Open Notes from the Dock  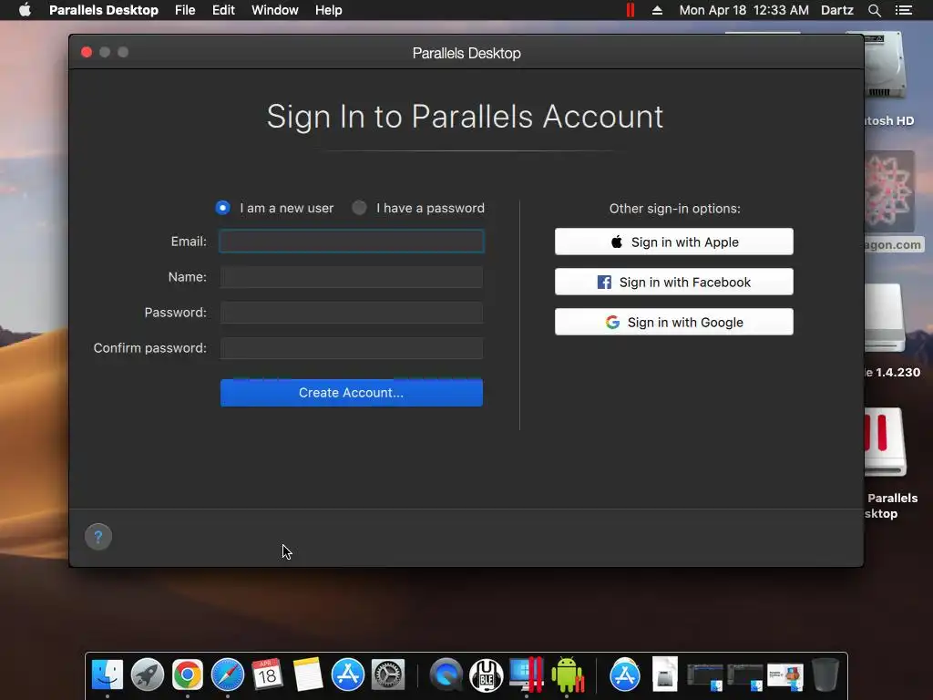tap(308, 674)
